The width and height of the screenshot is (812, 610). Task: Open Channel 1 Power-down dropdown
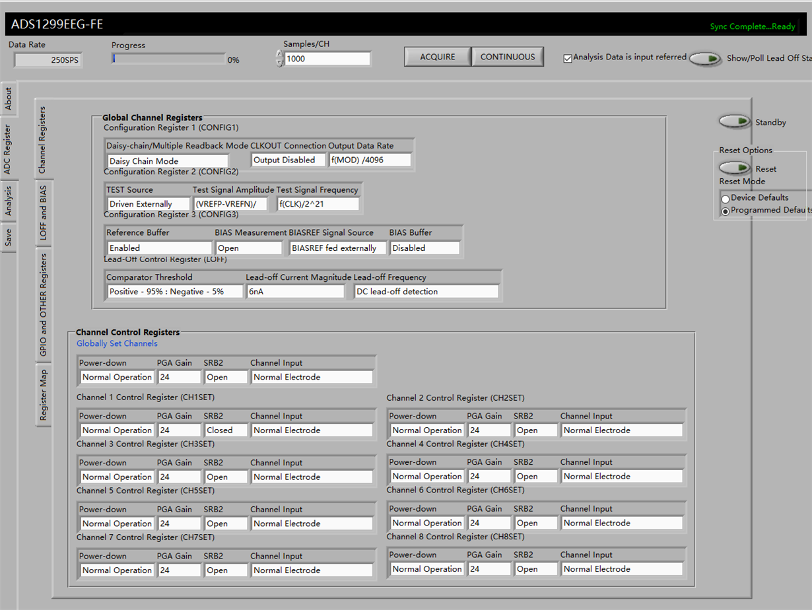117,430
